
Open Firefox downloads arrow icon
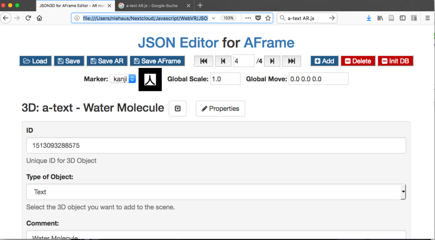tap(369, 18)
